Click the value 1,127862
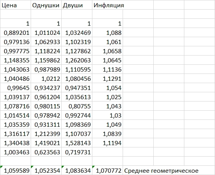This screenshot has width=215, height=175. (x=78, y=51)
